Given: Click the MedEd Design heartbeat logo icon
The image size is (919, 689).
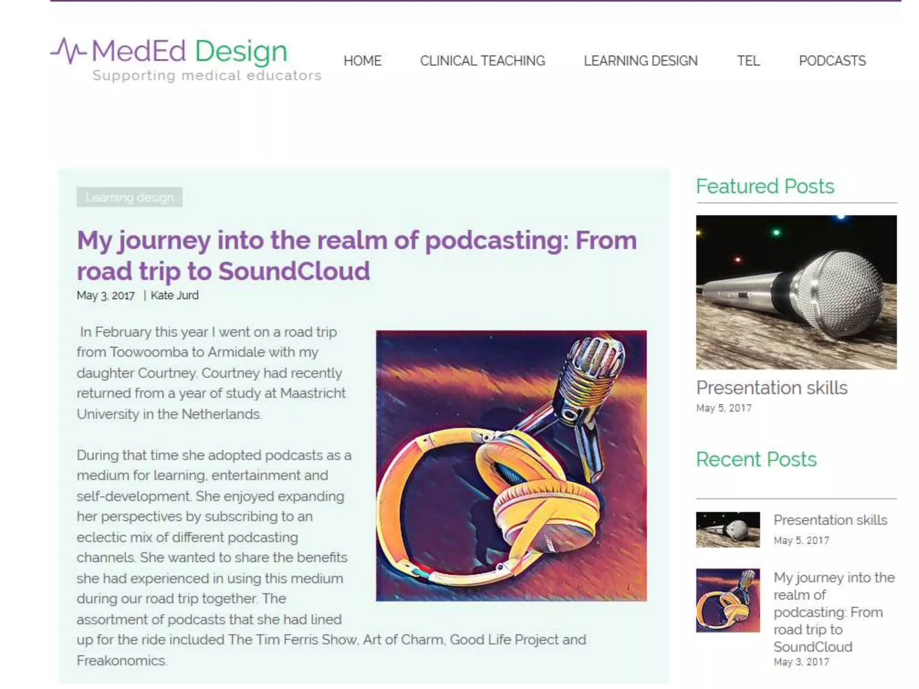Looking at the screenshot, I should 68,51.
